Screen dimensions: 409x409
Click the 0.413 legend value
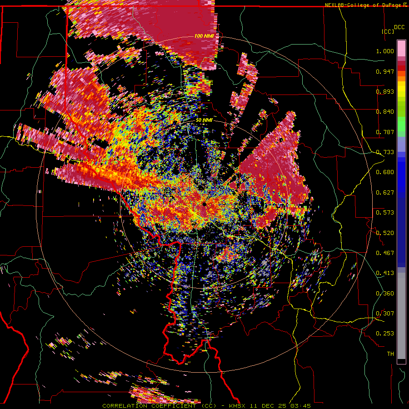pyautogui.click(x=385, y=273)
